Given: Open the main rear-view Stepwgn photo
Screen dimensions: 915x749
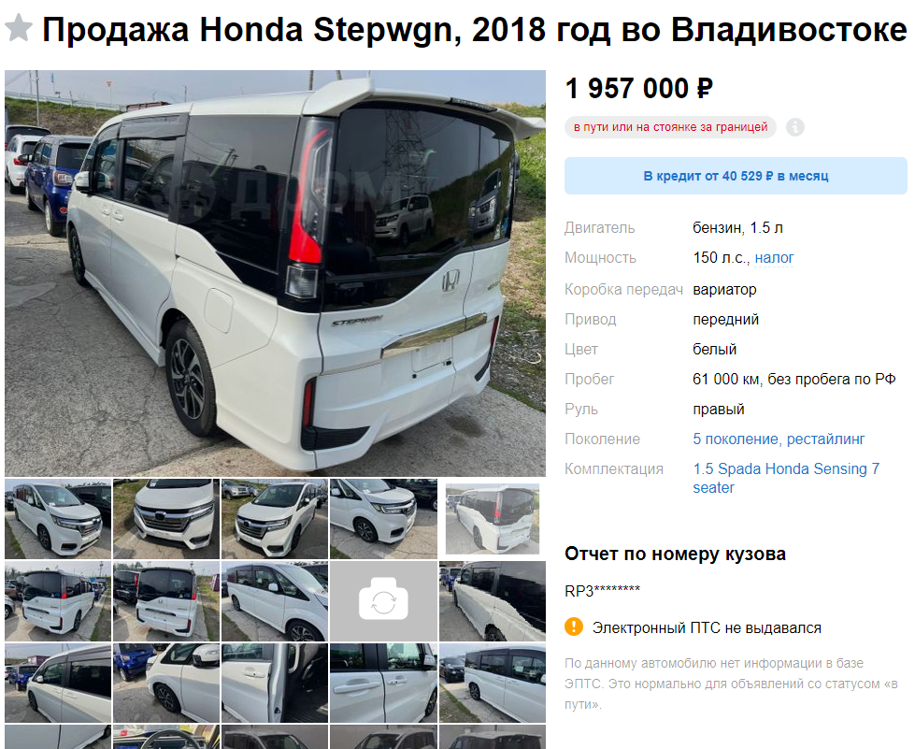Looking at the screenshot, I should point(276,273).
